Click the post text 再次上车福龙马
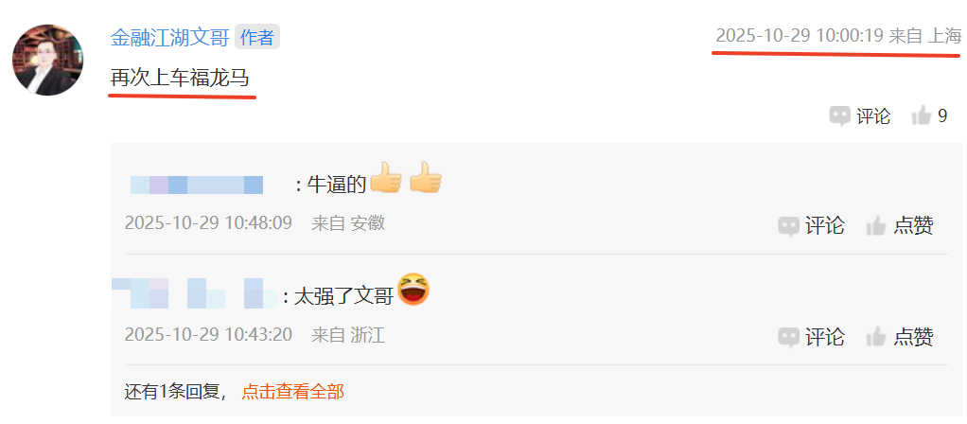The image size is (967, 424). (180, 79)
